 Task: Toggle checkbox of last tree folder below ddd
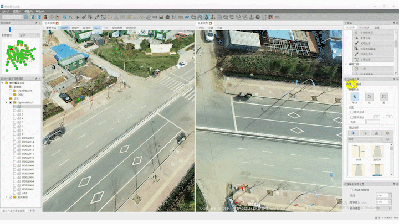coord(11,197)
